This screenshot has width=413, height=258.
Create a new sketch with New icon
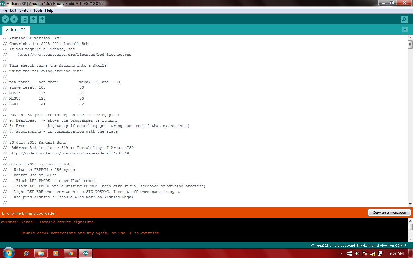tap(25, 19)
